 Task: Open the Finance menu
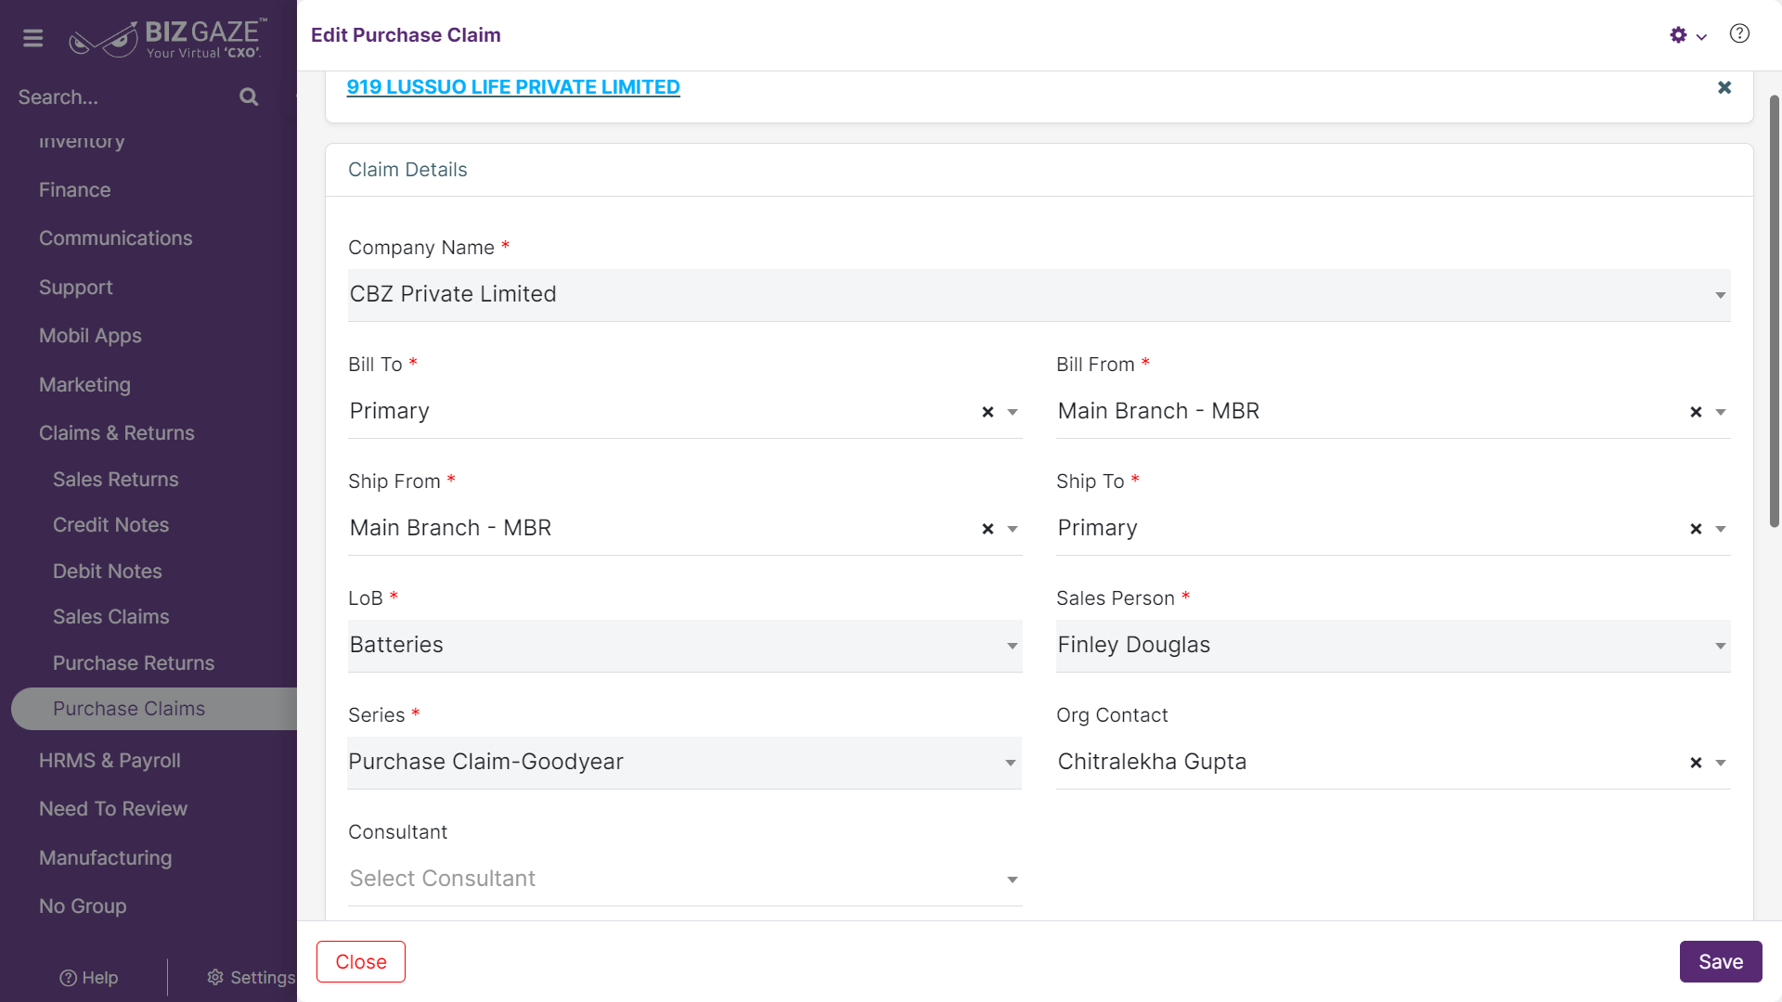[x=74, y=189]
